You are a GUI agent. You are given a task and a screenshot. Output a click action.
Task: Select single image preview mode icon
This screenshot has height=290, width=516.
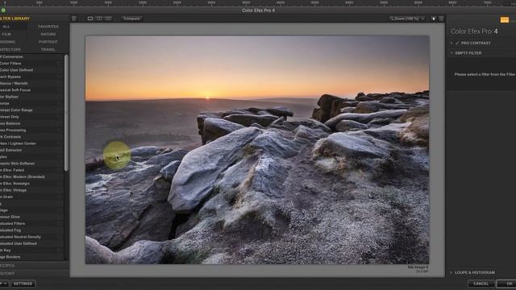tap(90, 19)
